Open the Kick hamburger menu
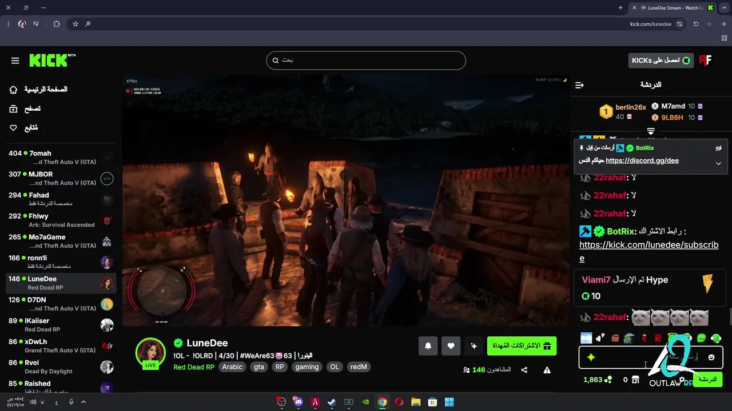The image size is (732, 411). 15,61
